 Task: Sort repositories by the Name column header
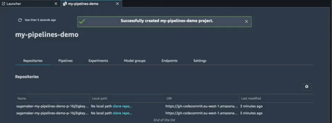[x=22, y=98]
